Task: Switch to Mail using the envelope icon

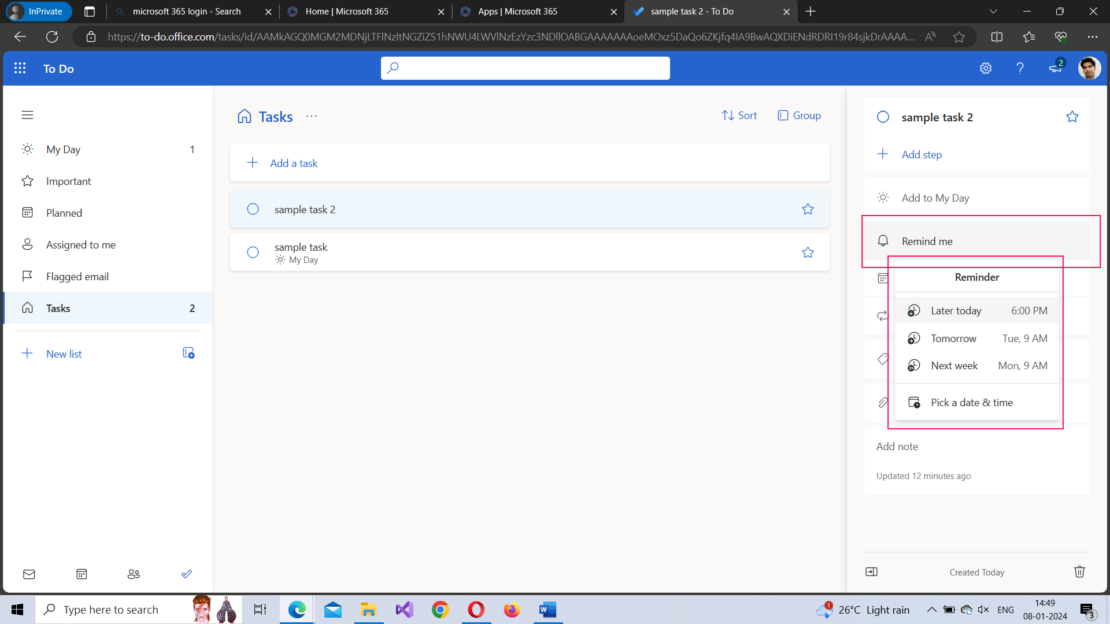Action: (29, 574)
